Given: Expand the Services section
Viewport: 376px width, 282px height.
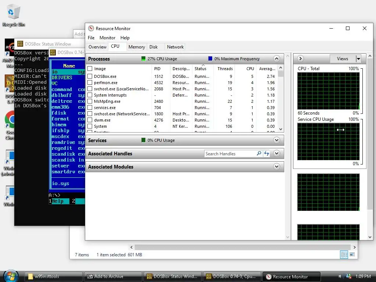Looking at the screenshot, I should 276,140.
